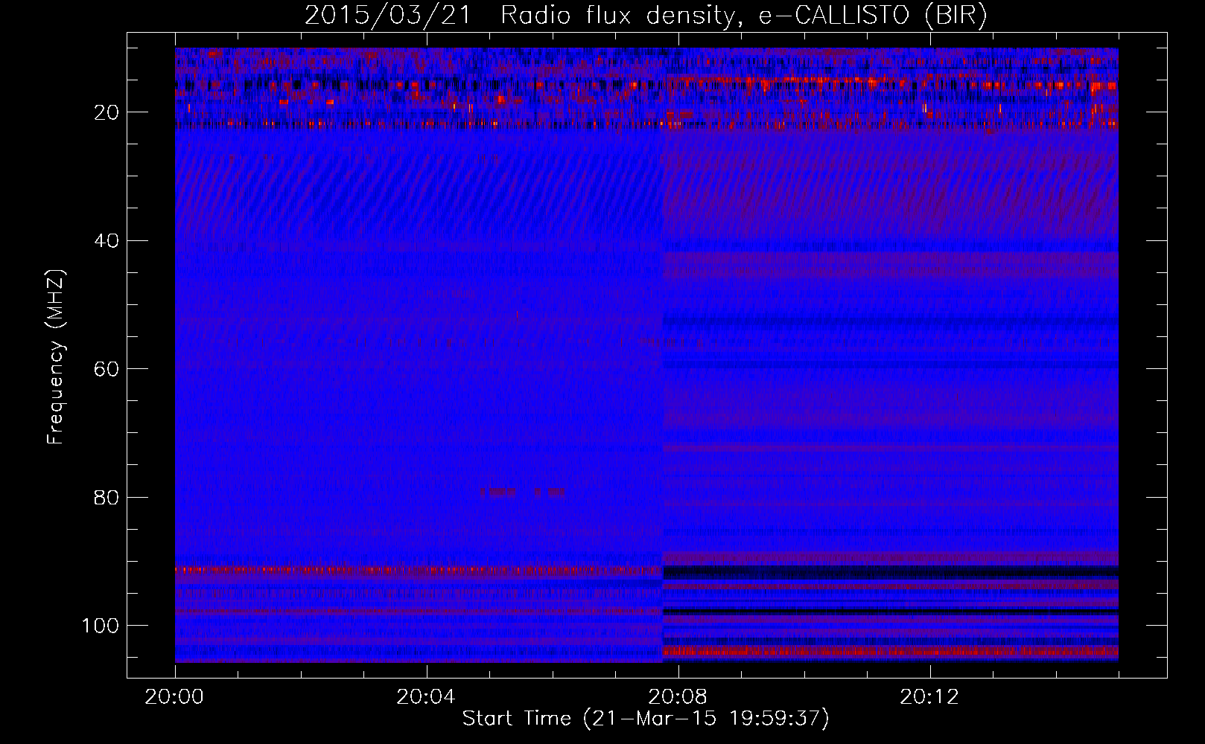The image size is (1205, 744).
Task: Click the '60' frequency tick label
Action: click(107, 369)
